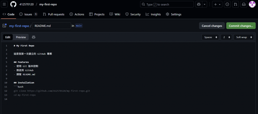Open the my-first-repo header repository link
Screen dimensions: 258x114
point(48,5)
